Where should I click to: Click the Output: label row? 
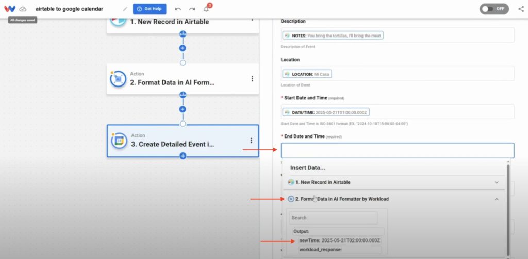[x=338, y=231]
